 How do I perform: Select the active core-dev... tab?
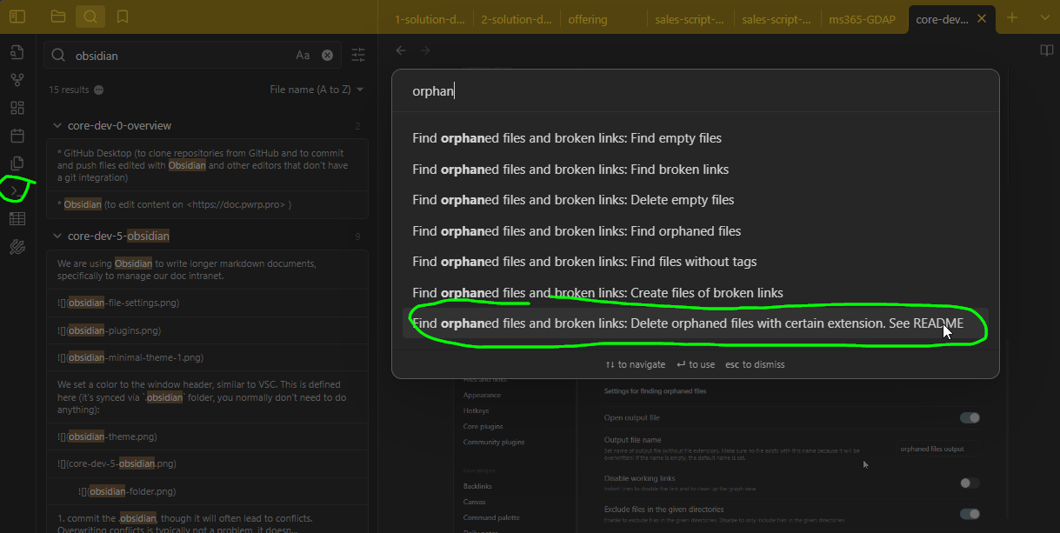[943, 19]
